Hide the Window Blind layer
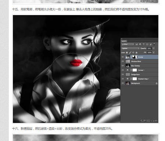The width and height of the screenshot is (165, 141). click(x=123, y=61)
